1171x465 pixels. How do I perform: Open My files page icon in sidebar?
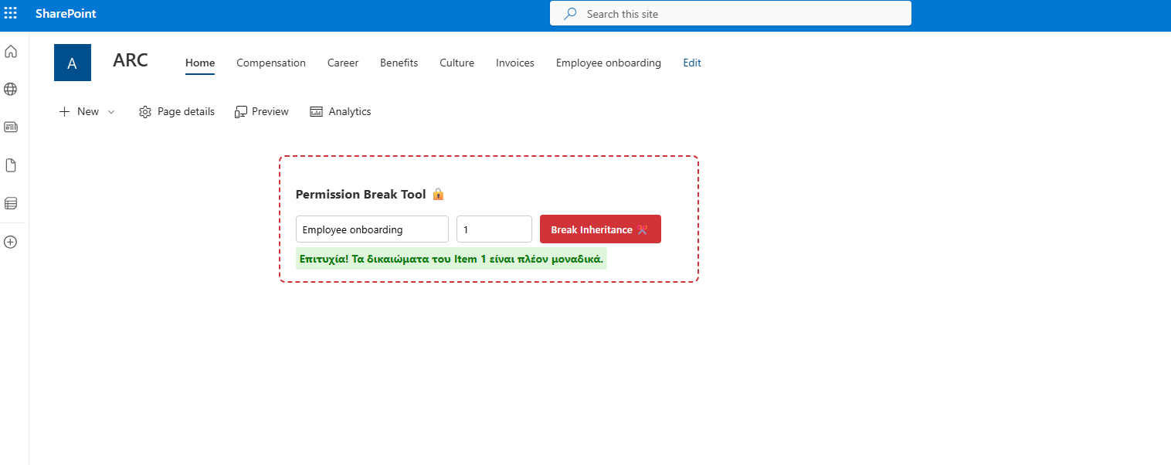pyautogui.click(x=11, y=165)
